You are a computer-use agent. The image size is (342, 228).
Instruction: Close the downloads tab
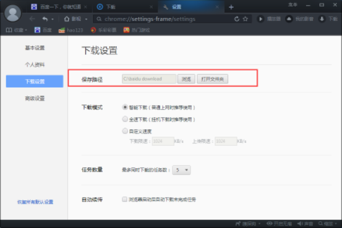pos(152,7)
